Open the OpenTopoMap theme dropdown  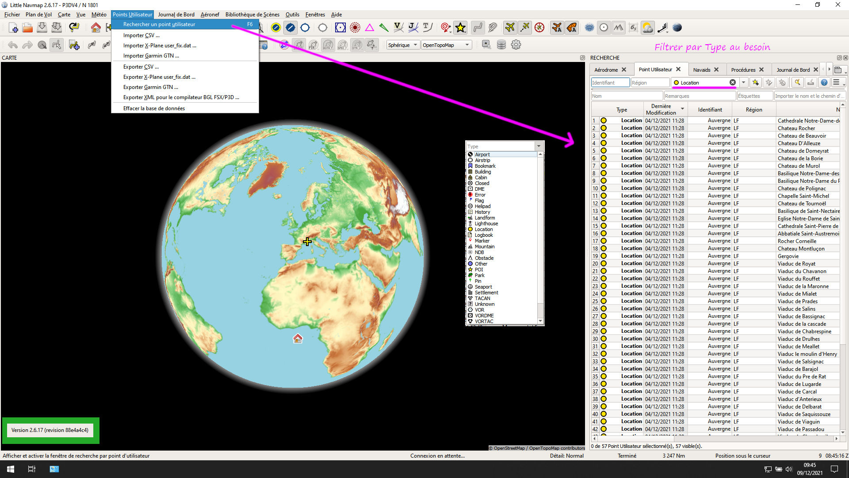(446, 45)
